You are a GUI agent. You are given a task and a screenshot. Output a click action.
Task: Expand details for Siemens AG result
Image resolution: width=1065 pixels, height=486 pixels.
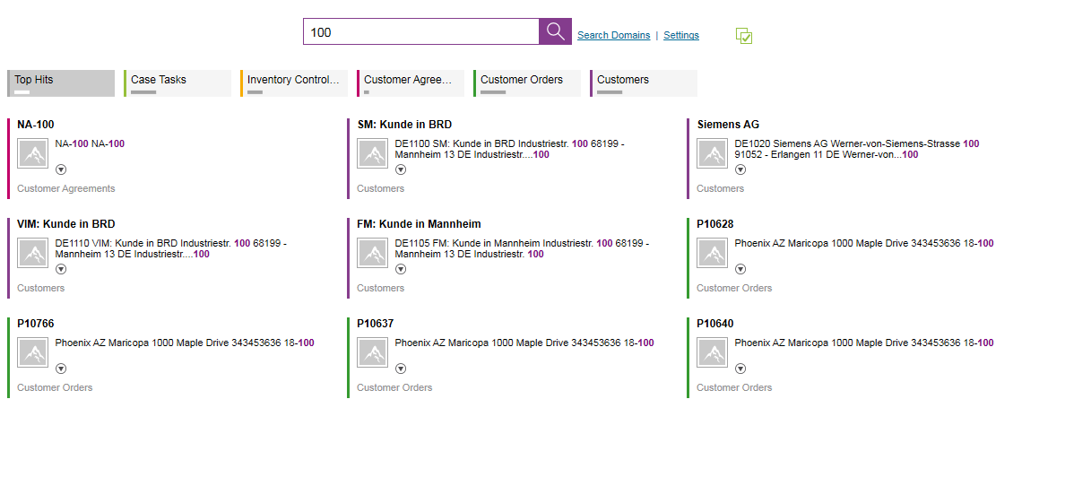740,169
